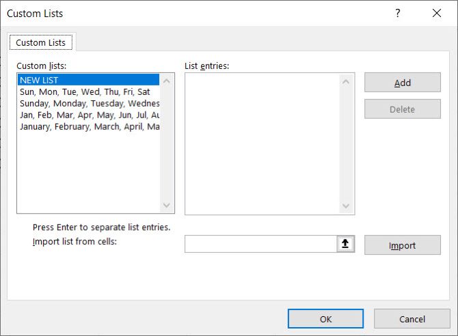The width and height of the screenshot is (458, 336).
Task: Confirm with the OK button
Action: pyautogui.click(x=325, y=319)
